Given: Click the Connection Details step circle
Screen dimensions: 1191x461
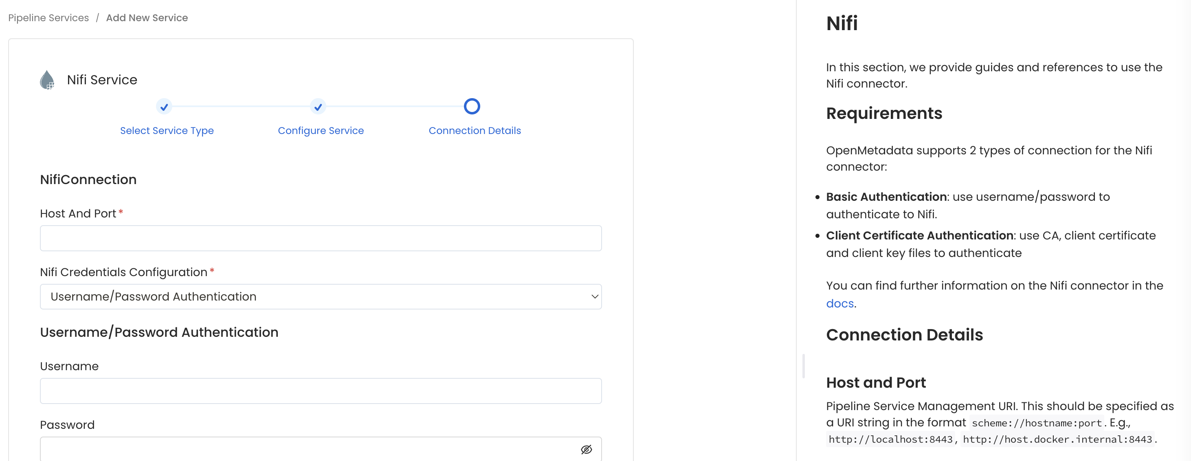Looking at the screenshot, I should pos(472,106).
